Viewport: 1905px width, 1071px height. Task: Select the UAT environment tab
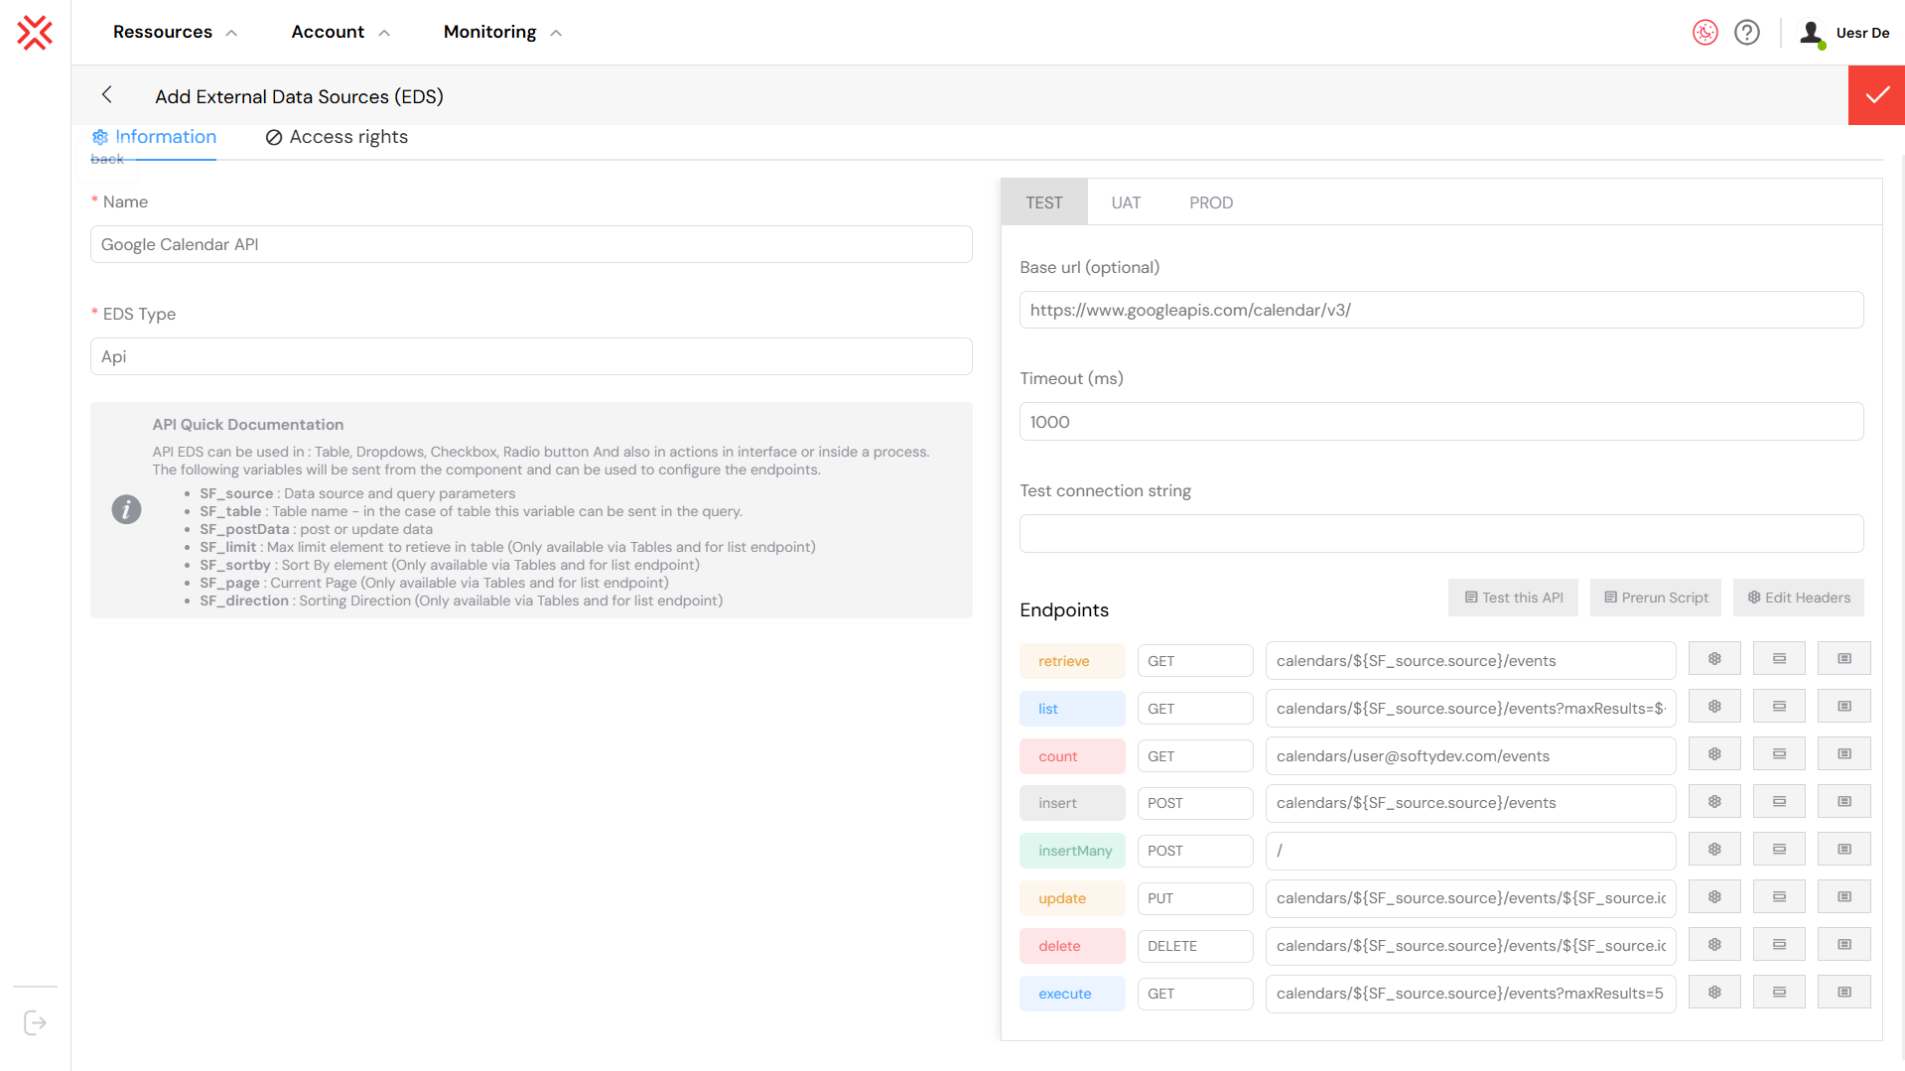point(1126,202)
